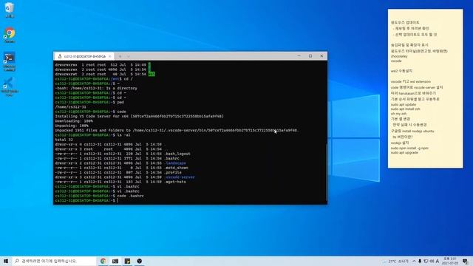473x266 pixels.
Task: Click the microphone icon in system tray
Action: click(x=420, y=261)
